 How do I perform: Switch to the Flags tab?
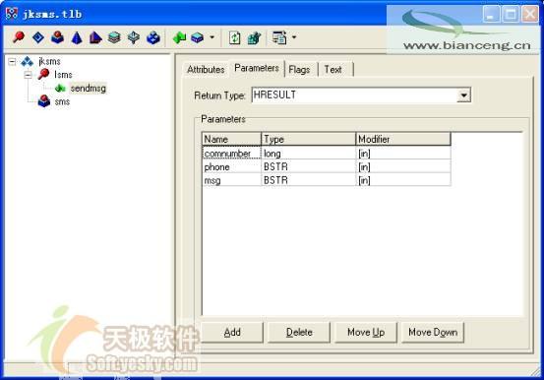click(299, 70)
